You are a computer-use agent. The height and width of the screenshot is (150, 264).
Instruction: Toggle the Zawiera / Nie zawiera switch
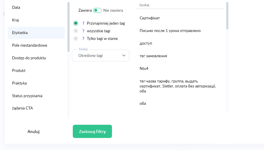pos(97,11)
